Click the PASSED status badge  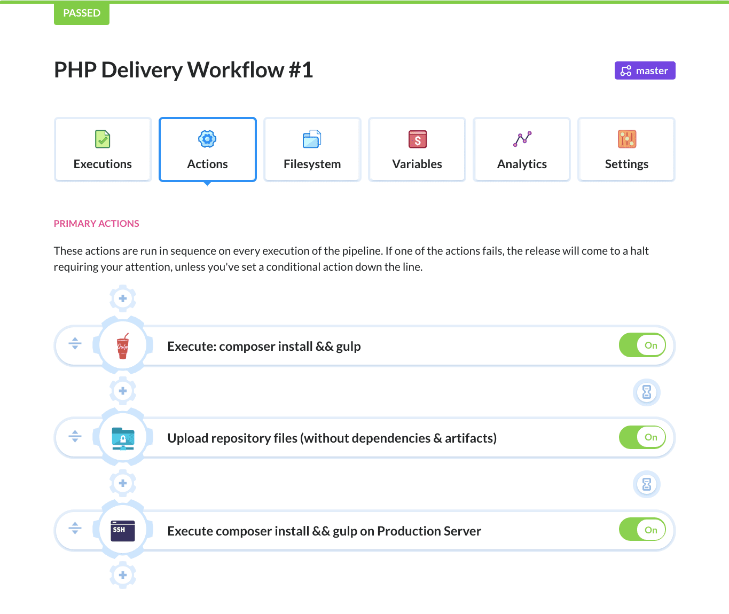pos(82,13)
